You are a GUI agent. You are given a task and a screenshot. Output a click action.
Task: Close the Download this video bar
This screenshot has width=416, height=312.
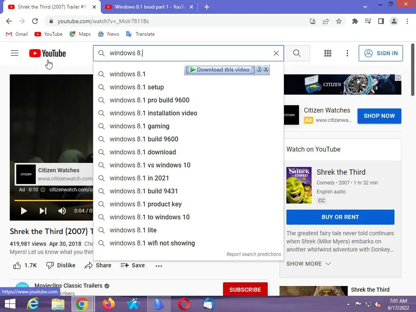pyautogui.click(x=266, y=69)
